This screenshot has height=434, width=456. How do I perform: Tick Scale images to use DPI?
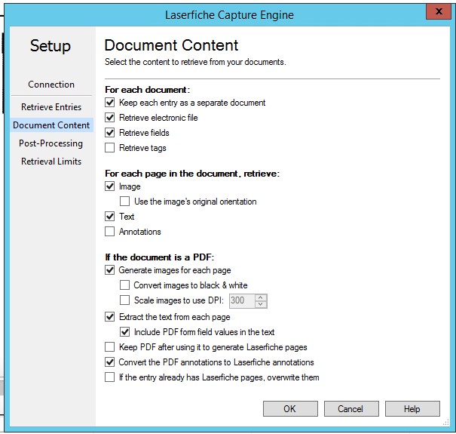tap(125, 300)
